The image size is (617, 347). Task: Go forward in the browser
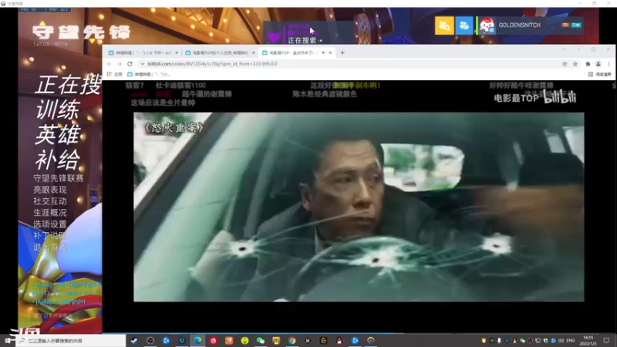coord(120,64)
